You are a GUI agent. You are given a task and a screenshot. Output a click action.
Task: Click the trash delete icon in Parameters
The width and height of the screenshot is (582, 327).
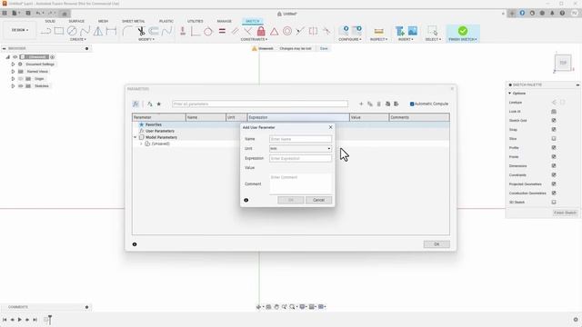(378, 104)
